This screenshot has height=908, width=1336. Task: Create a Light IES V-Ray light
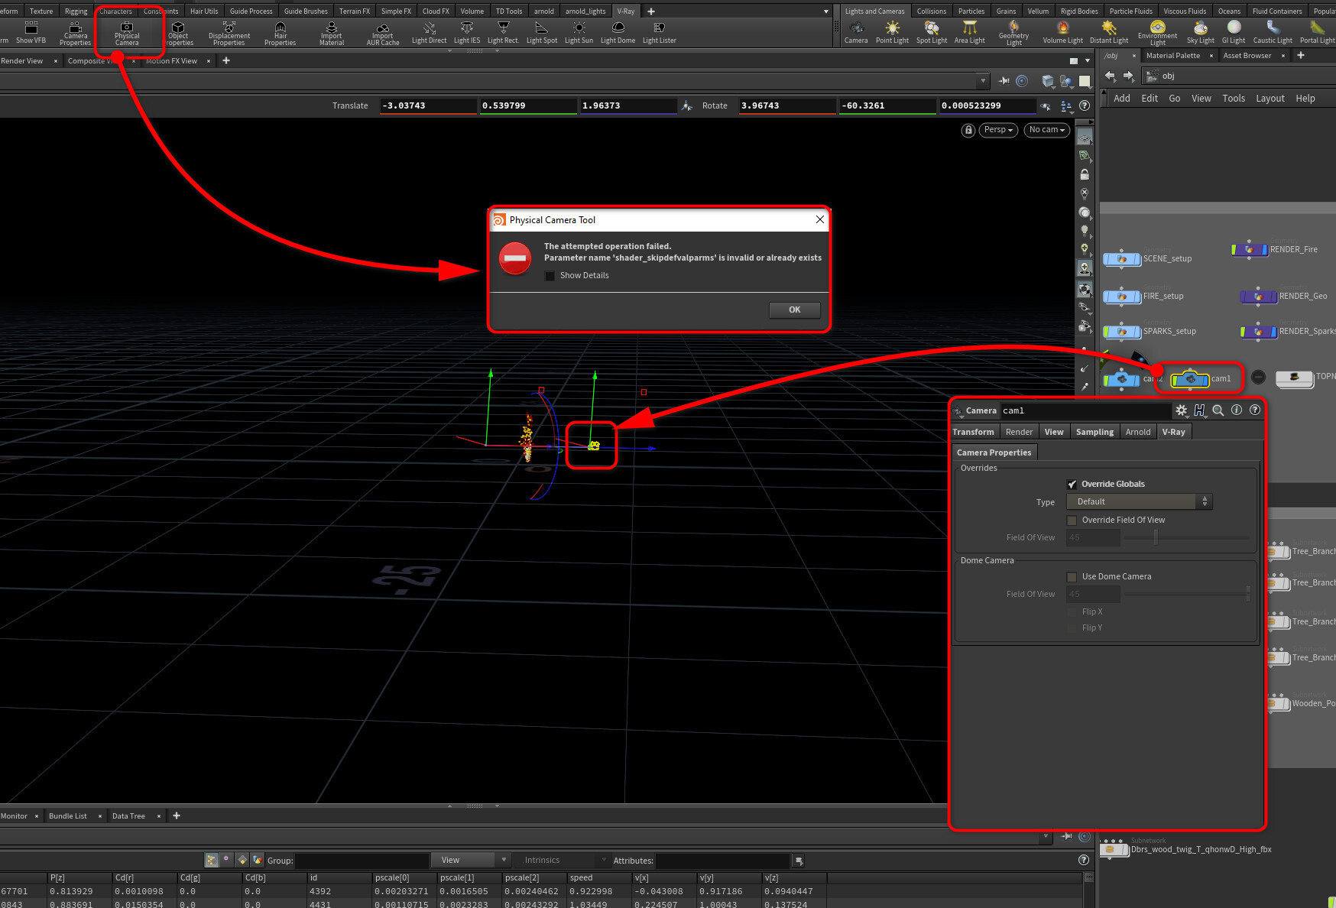click(x=467, y=33)
